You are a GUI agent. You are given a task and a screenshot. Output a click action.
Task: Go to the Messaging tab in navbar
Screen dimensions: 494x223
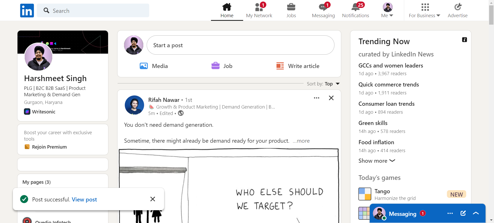pyautogui.click(x=323, y=11)
